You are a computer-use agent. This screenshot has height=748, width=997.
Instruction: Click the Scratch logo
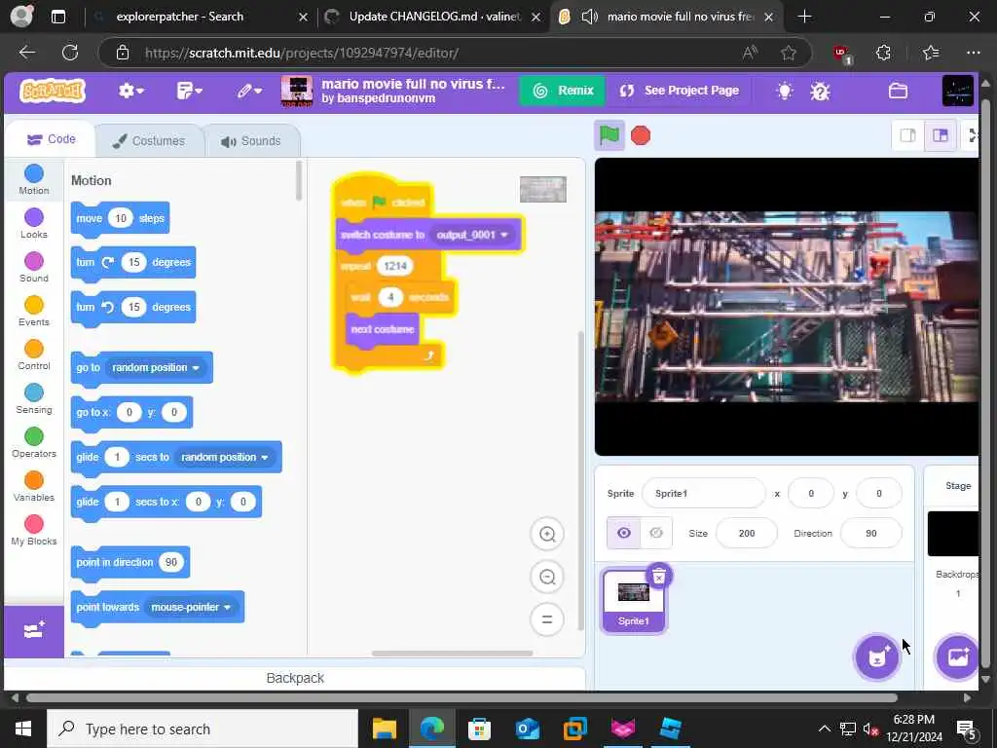coord(53,91)
